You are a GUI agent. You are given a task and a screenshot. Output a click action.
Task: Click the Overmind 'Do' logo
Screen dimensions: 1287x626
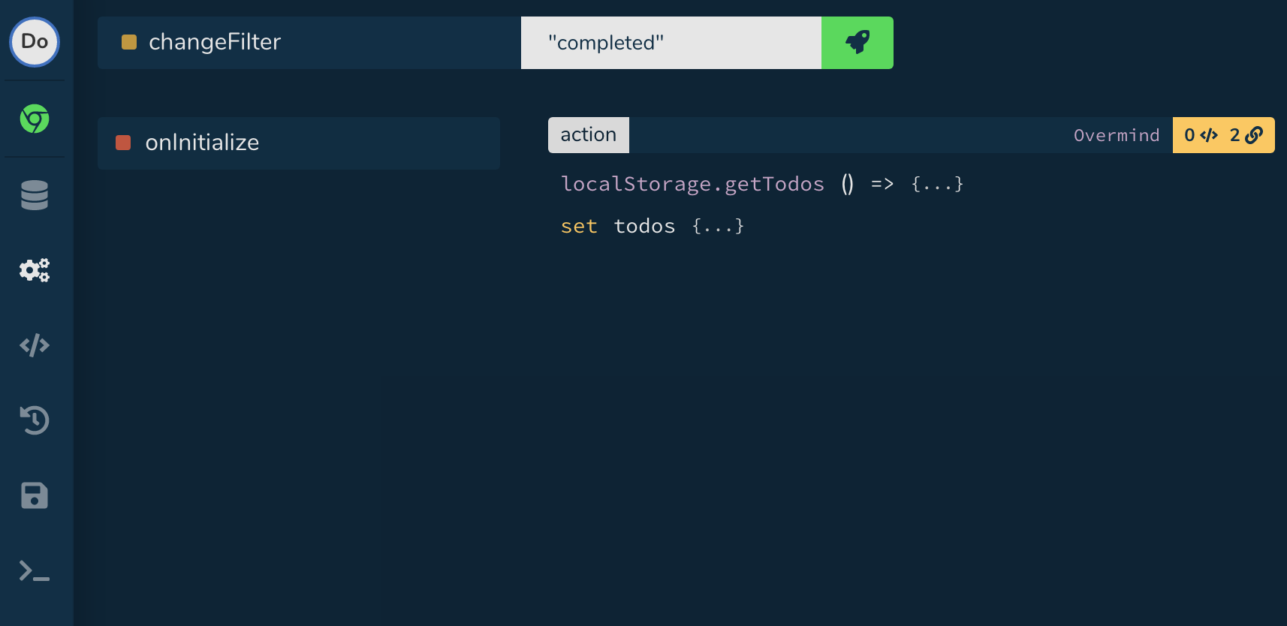35,42
